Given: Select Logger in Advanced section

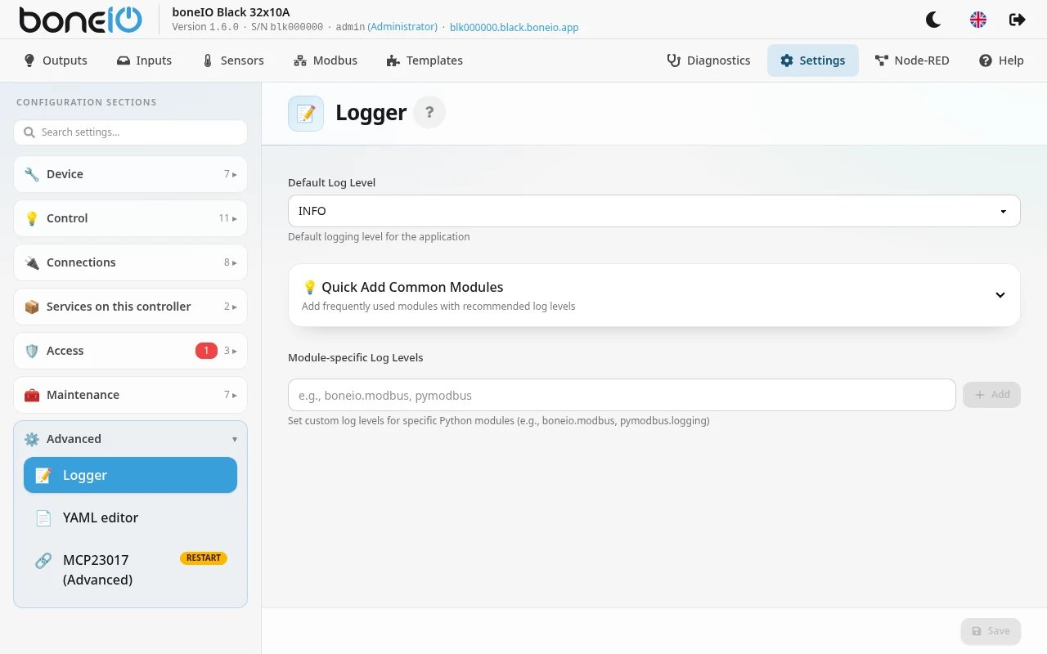Looking at the screenshot, I should pyautogui.click(x=130, y=475).
